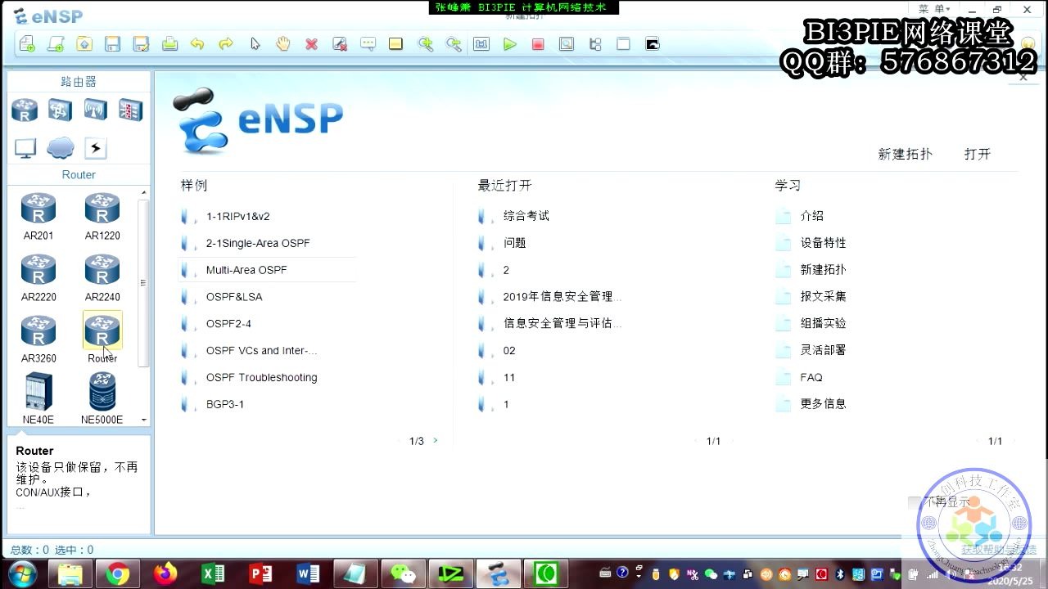Open a topology file via the folder icon
The image size is (1048, 589).
click(84, 44)
